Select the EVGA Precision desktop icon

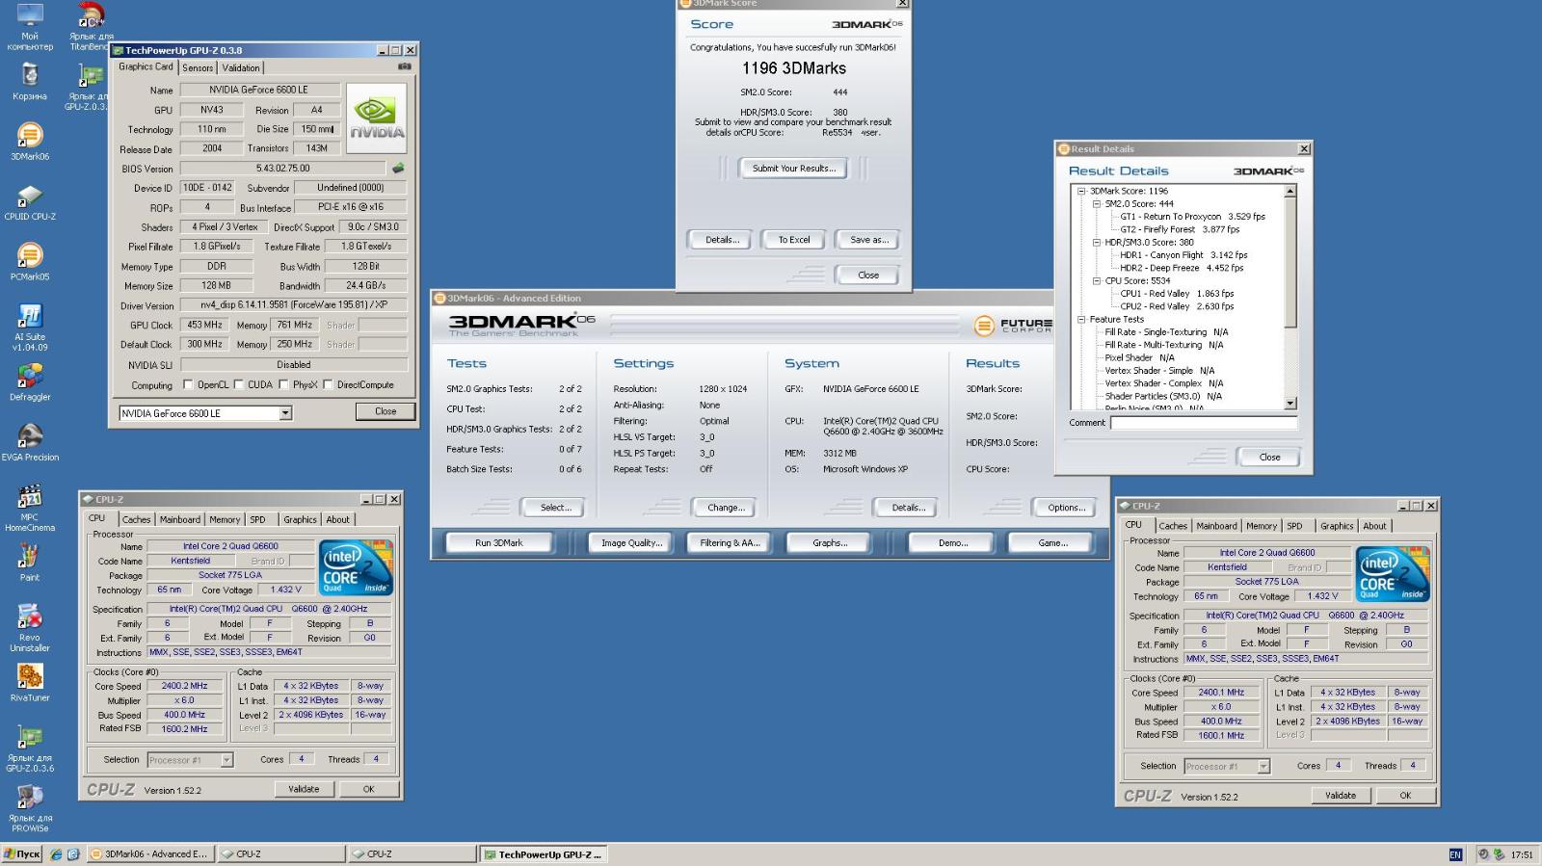point(30,442)
